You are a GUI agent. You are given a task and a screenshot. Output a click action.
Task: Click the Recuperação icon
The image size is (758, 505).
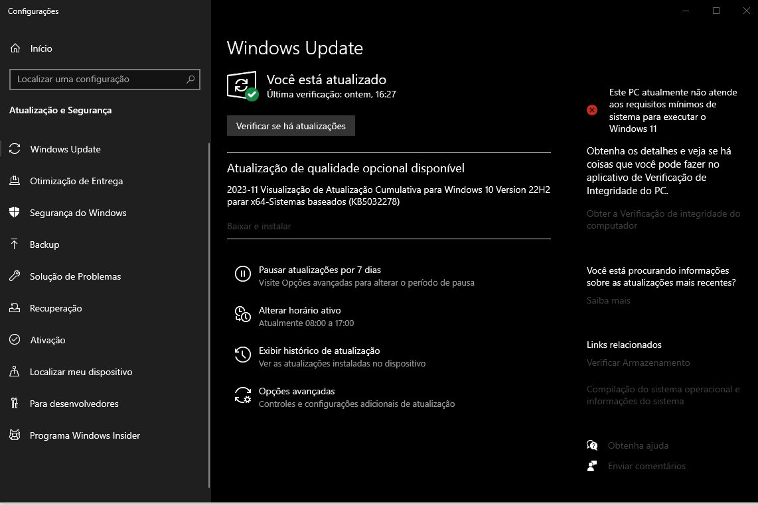pos(15,308)
